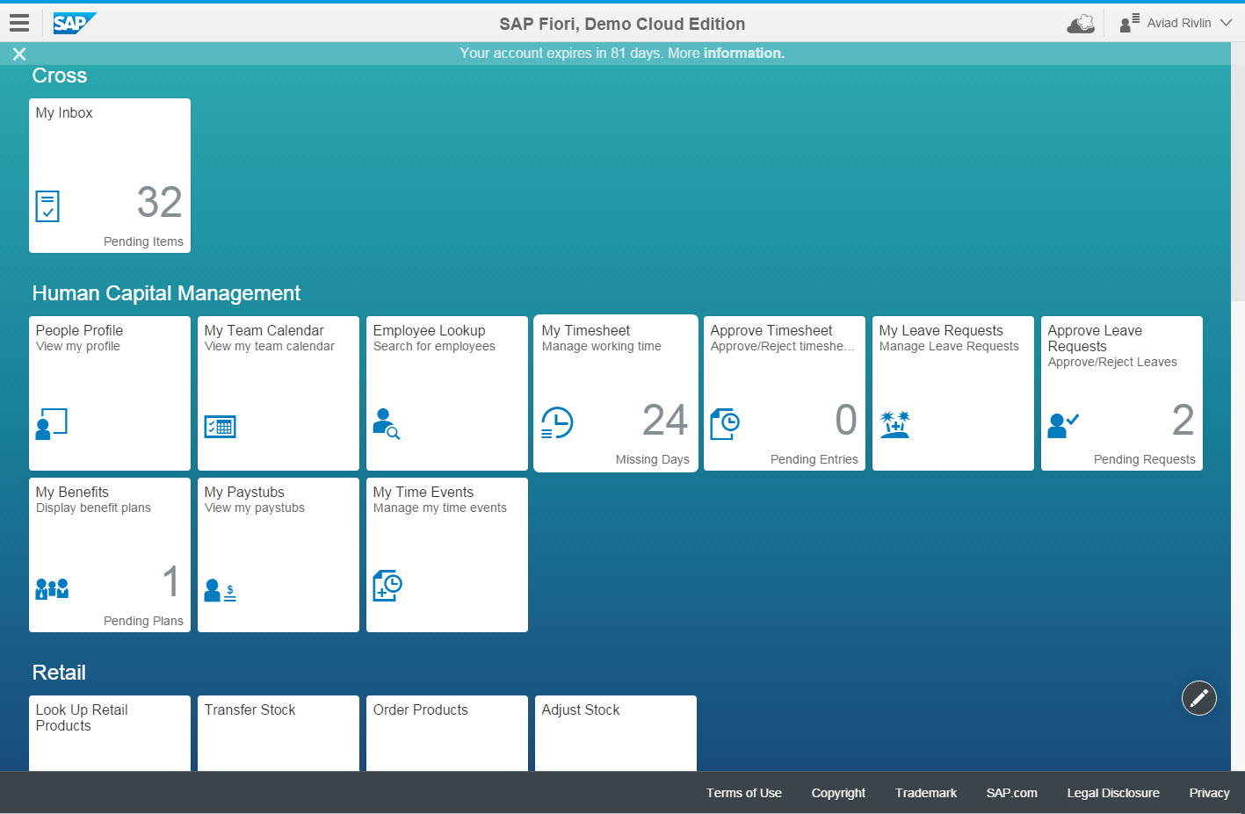Open the Terms of Use link

(743, 793)
